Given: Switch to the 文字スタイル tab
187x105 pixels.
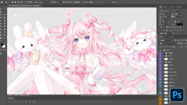Looking at the screenshot, I should pos(171,7).
